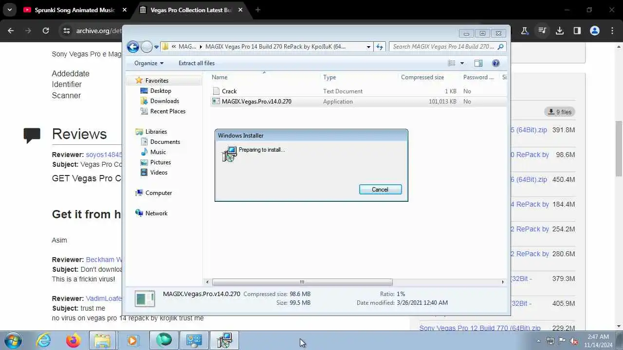Select Network in the navigation pane

click(156, 213)
